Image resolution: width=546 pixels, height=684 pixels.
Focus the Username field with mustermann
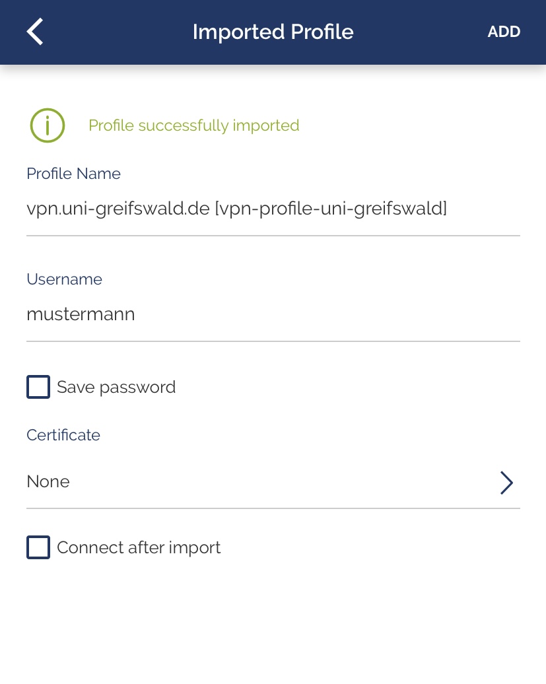coord(81,314)
